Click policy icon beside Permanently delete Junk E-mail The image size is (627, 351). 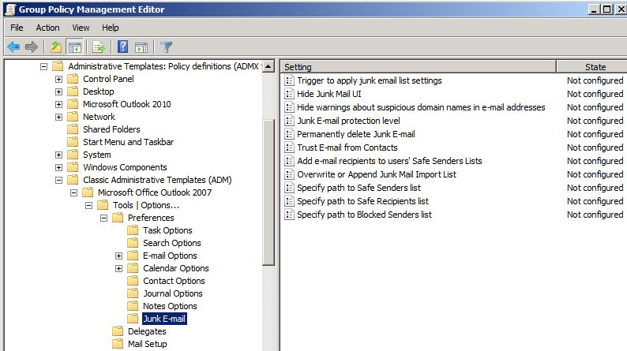(289, 134)
